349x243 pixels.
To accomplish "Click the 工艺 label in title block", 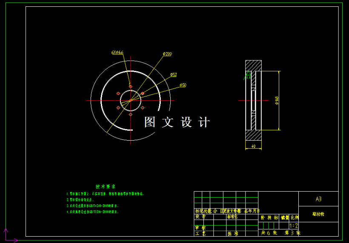I will tap(200, 234).
